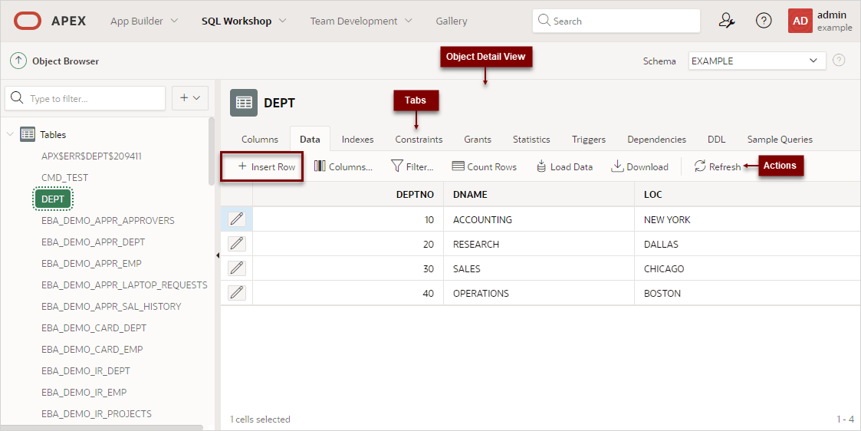This screenshot has height=431, width=861.
Task: Select the EBA_DEMO_APPR_LAPTOP_REQUESTS table
Action: pyautogui.click(x=125, y=285)
